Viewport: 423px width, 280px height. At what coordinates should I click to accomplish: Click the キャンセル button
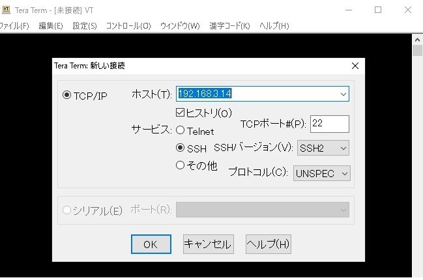[x=209, y=244]
